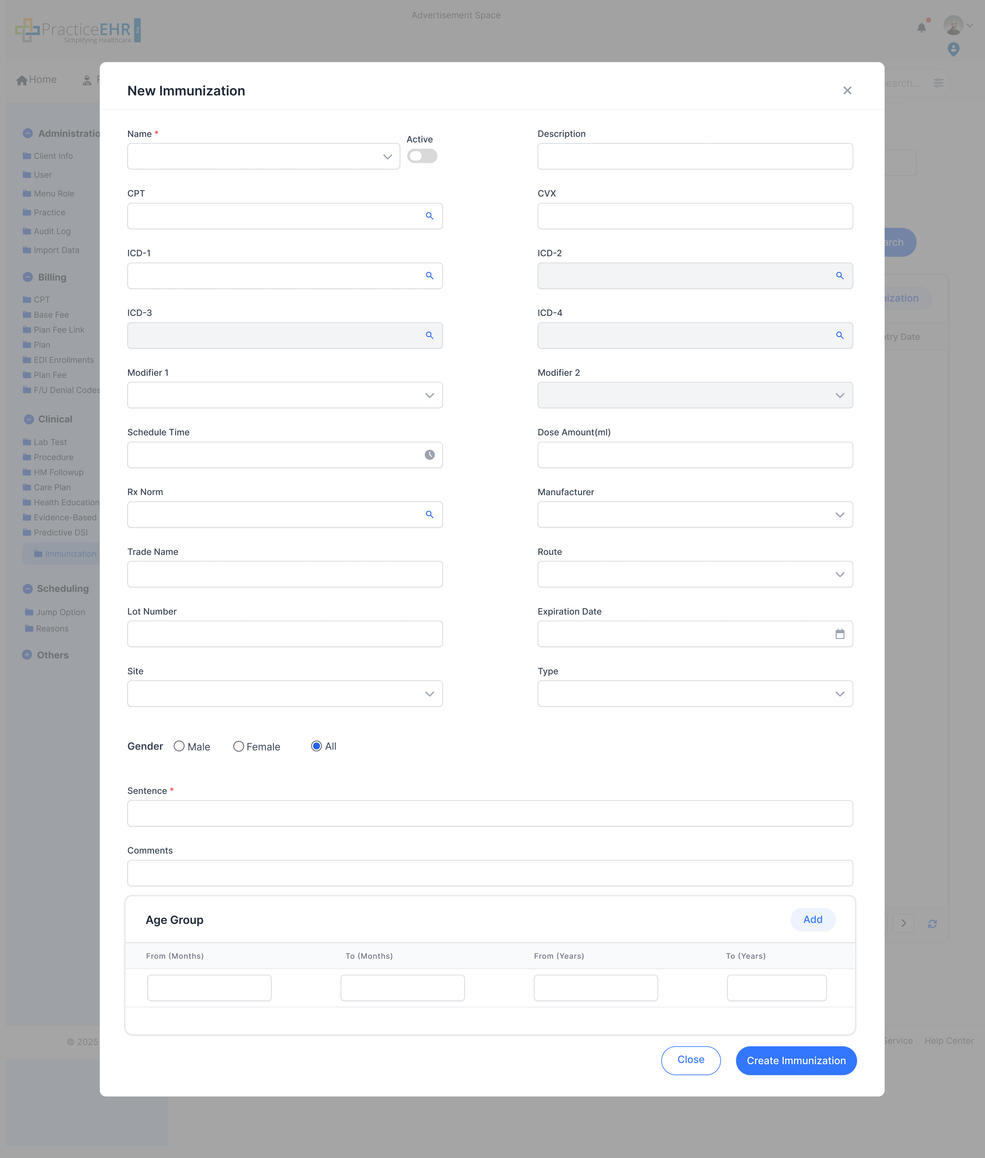This screenshot has height=1158, width=985.
Task: Click inside the Lot Number field
Action: pyautogui.click(x=285, y=634)
